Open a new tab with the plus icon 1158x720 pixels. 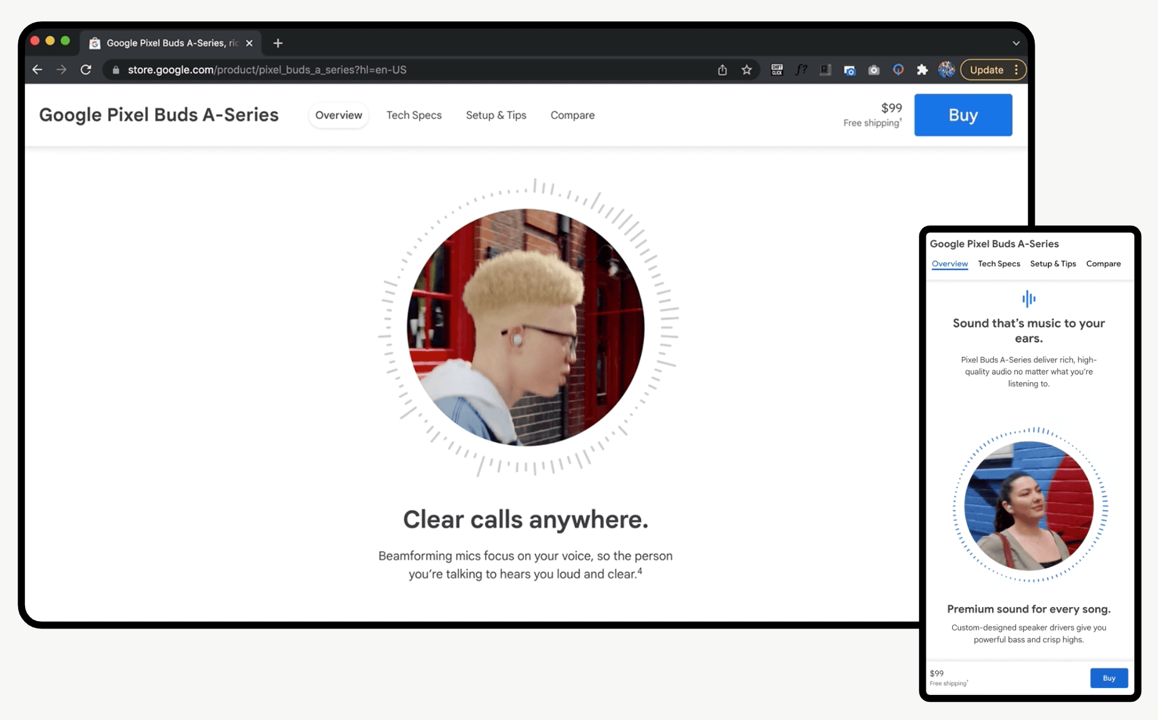(278, 43)
